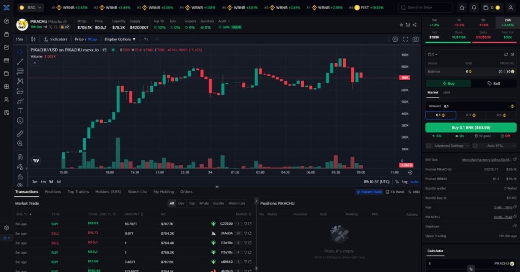Select the pattern drawing tool

20,81
